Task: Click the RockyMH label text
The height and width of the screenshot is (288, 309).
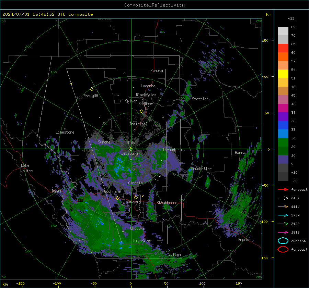Action: tap(91, 96)
